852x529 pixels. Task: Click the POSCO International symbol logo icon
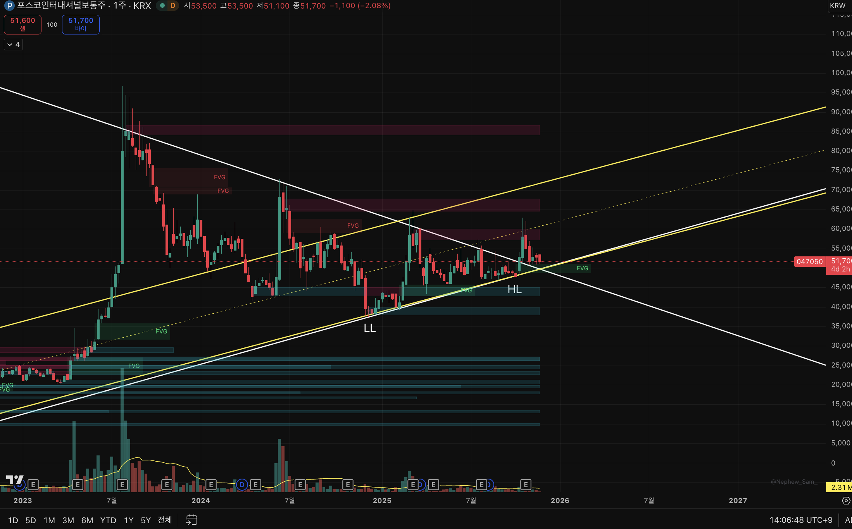click(x=9, y=6)
